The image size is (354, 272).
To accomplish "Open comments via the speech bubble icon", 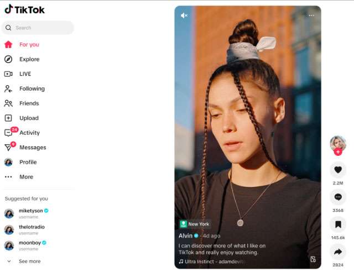I will [x=338, y=197].
